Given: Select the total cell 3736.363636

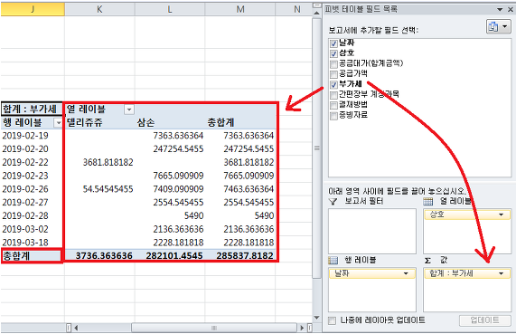Looking at the screenshot, I should tap(99, 256).
